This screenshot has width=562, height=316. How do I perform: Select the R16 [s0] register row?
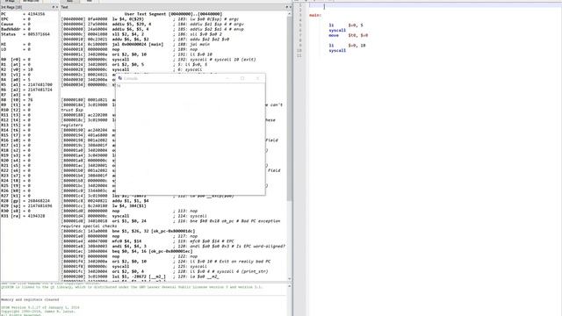[x=16, y=140]
